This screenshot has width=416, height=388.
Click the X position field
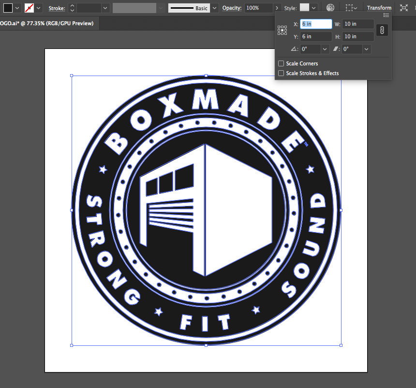pos(316,24)
